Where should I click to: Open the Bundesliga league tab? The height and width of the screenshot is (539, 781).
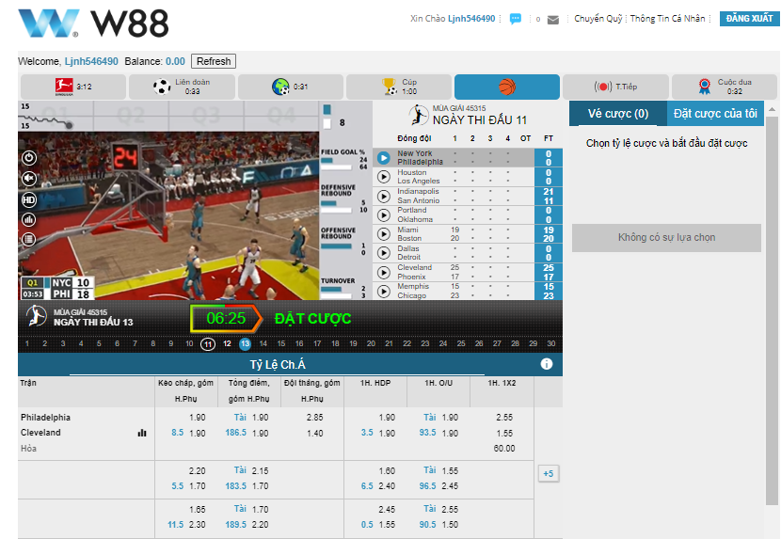coord(72,87)
